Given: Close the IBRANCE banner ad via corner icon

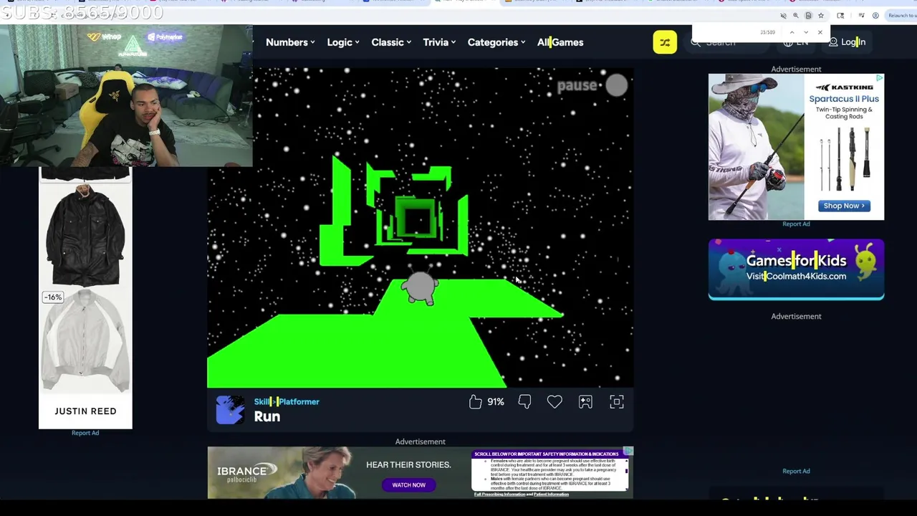Looking at the screenshot, I should pos(628,451).
